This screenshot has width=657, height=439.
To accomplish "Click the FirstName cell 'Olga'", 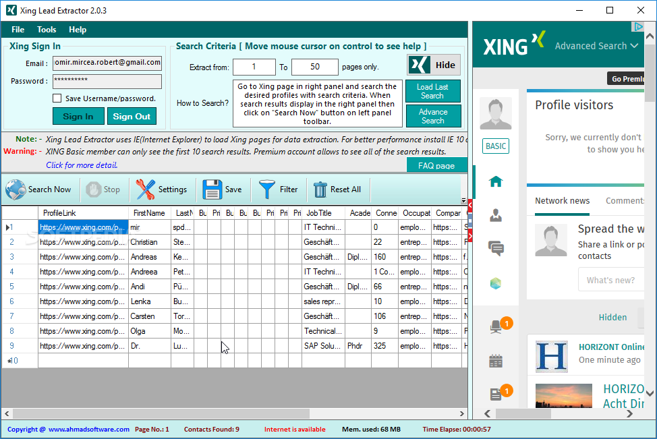I will click(x=150, y=331).
